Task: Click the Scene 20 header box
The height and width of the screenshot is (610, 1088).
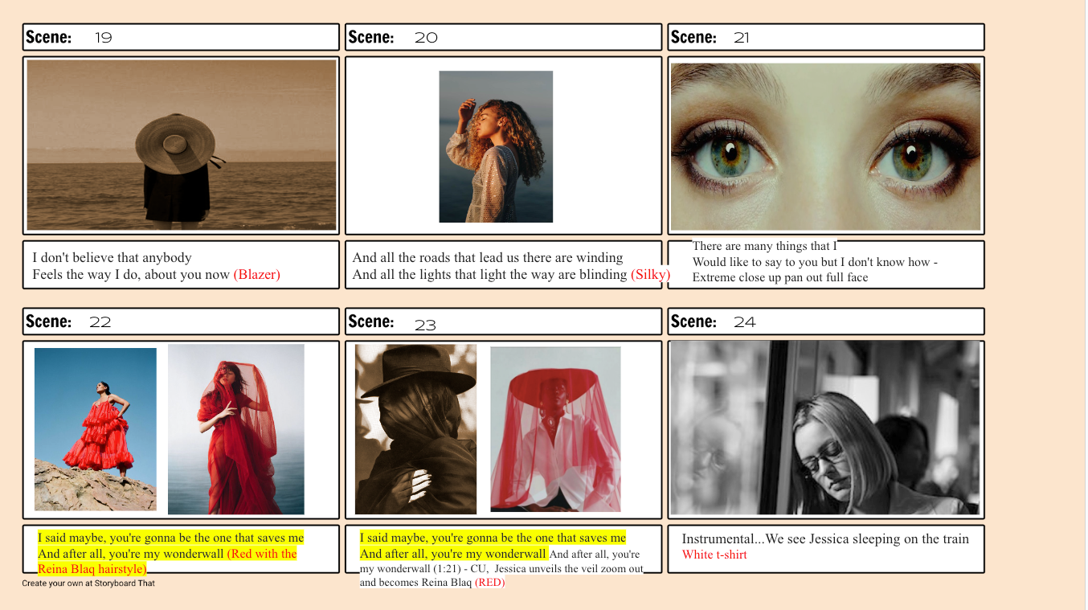Action: [503, 37]
